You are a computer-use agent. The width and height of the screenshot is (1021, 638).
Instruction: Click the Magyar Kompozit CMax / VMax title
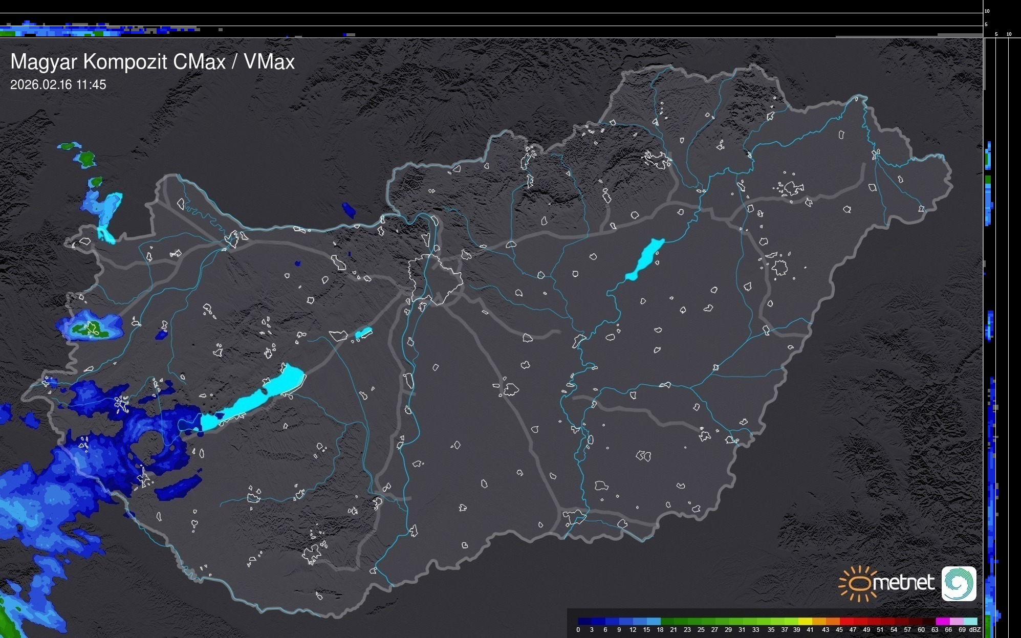[x=153, y=61]
